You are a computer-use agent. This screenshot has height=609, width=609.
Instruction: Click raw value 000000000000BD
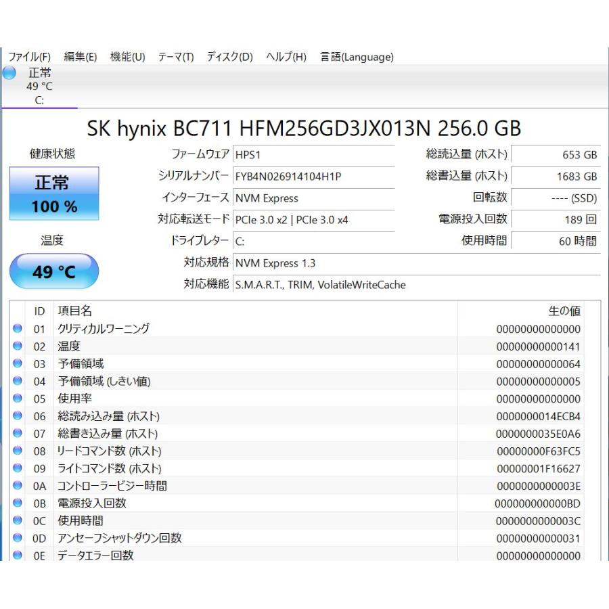point(537,503)
